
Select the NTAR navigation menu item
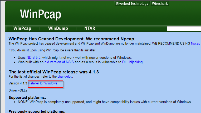pyautogui.click(x=90, y=28)
